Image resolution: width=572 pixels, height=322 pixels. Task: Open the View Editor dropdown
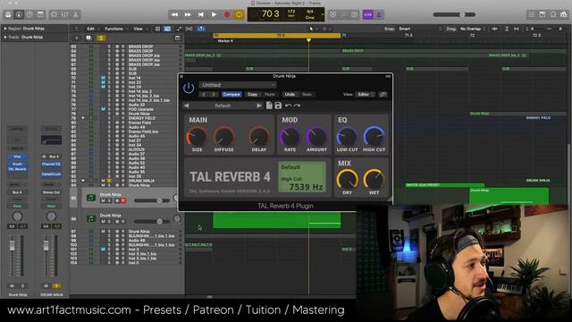point(366,95)
